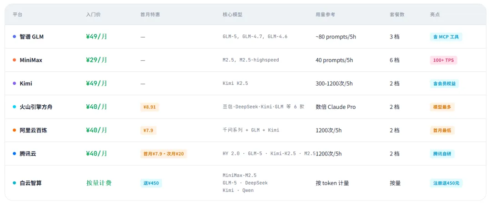Click the blue dot beside 腾讯云

coord(15,154)
